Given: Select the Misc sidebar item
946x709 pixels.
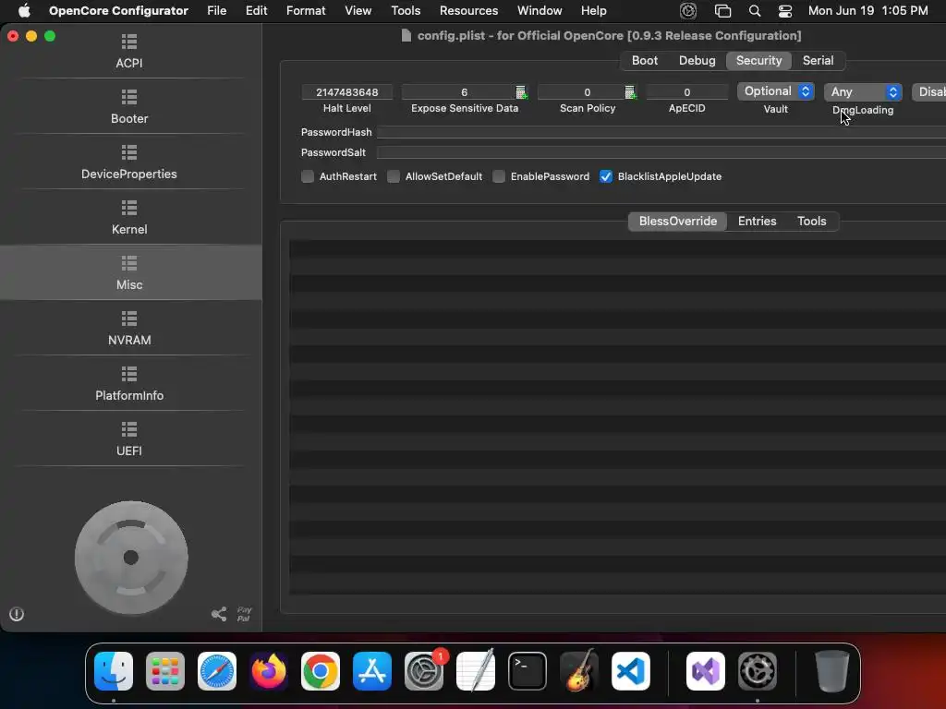Looking at the screenshot, I should click(x=129, y=272).
